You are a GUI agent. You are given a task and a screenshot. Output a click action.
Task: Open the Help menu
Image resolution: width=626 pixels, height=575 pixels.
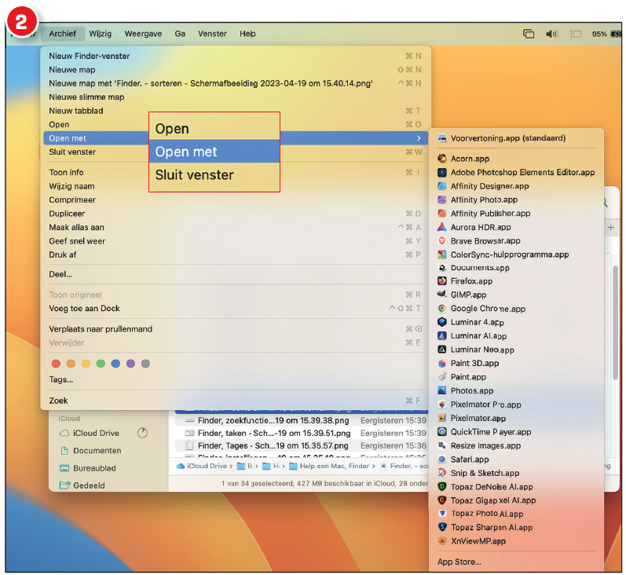247,34
